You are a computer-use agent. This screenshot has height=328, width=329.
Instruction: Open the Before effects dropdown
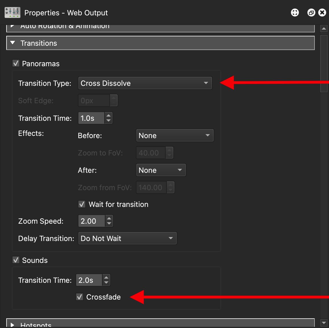click(x=175, y=135)
